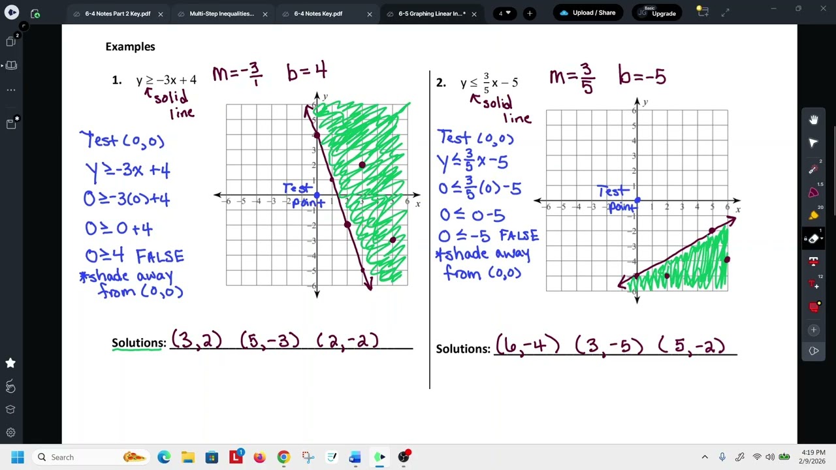Image resolution: width=836 pixels, height=470 pixels.
Task: Open the Windows Start menu
Action: pos(18,457)
